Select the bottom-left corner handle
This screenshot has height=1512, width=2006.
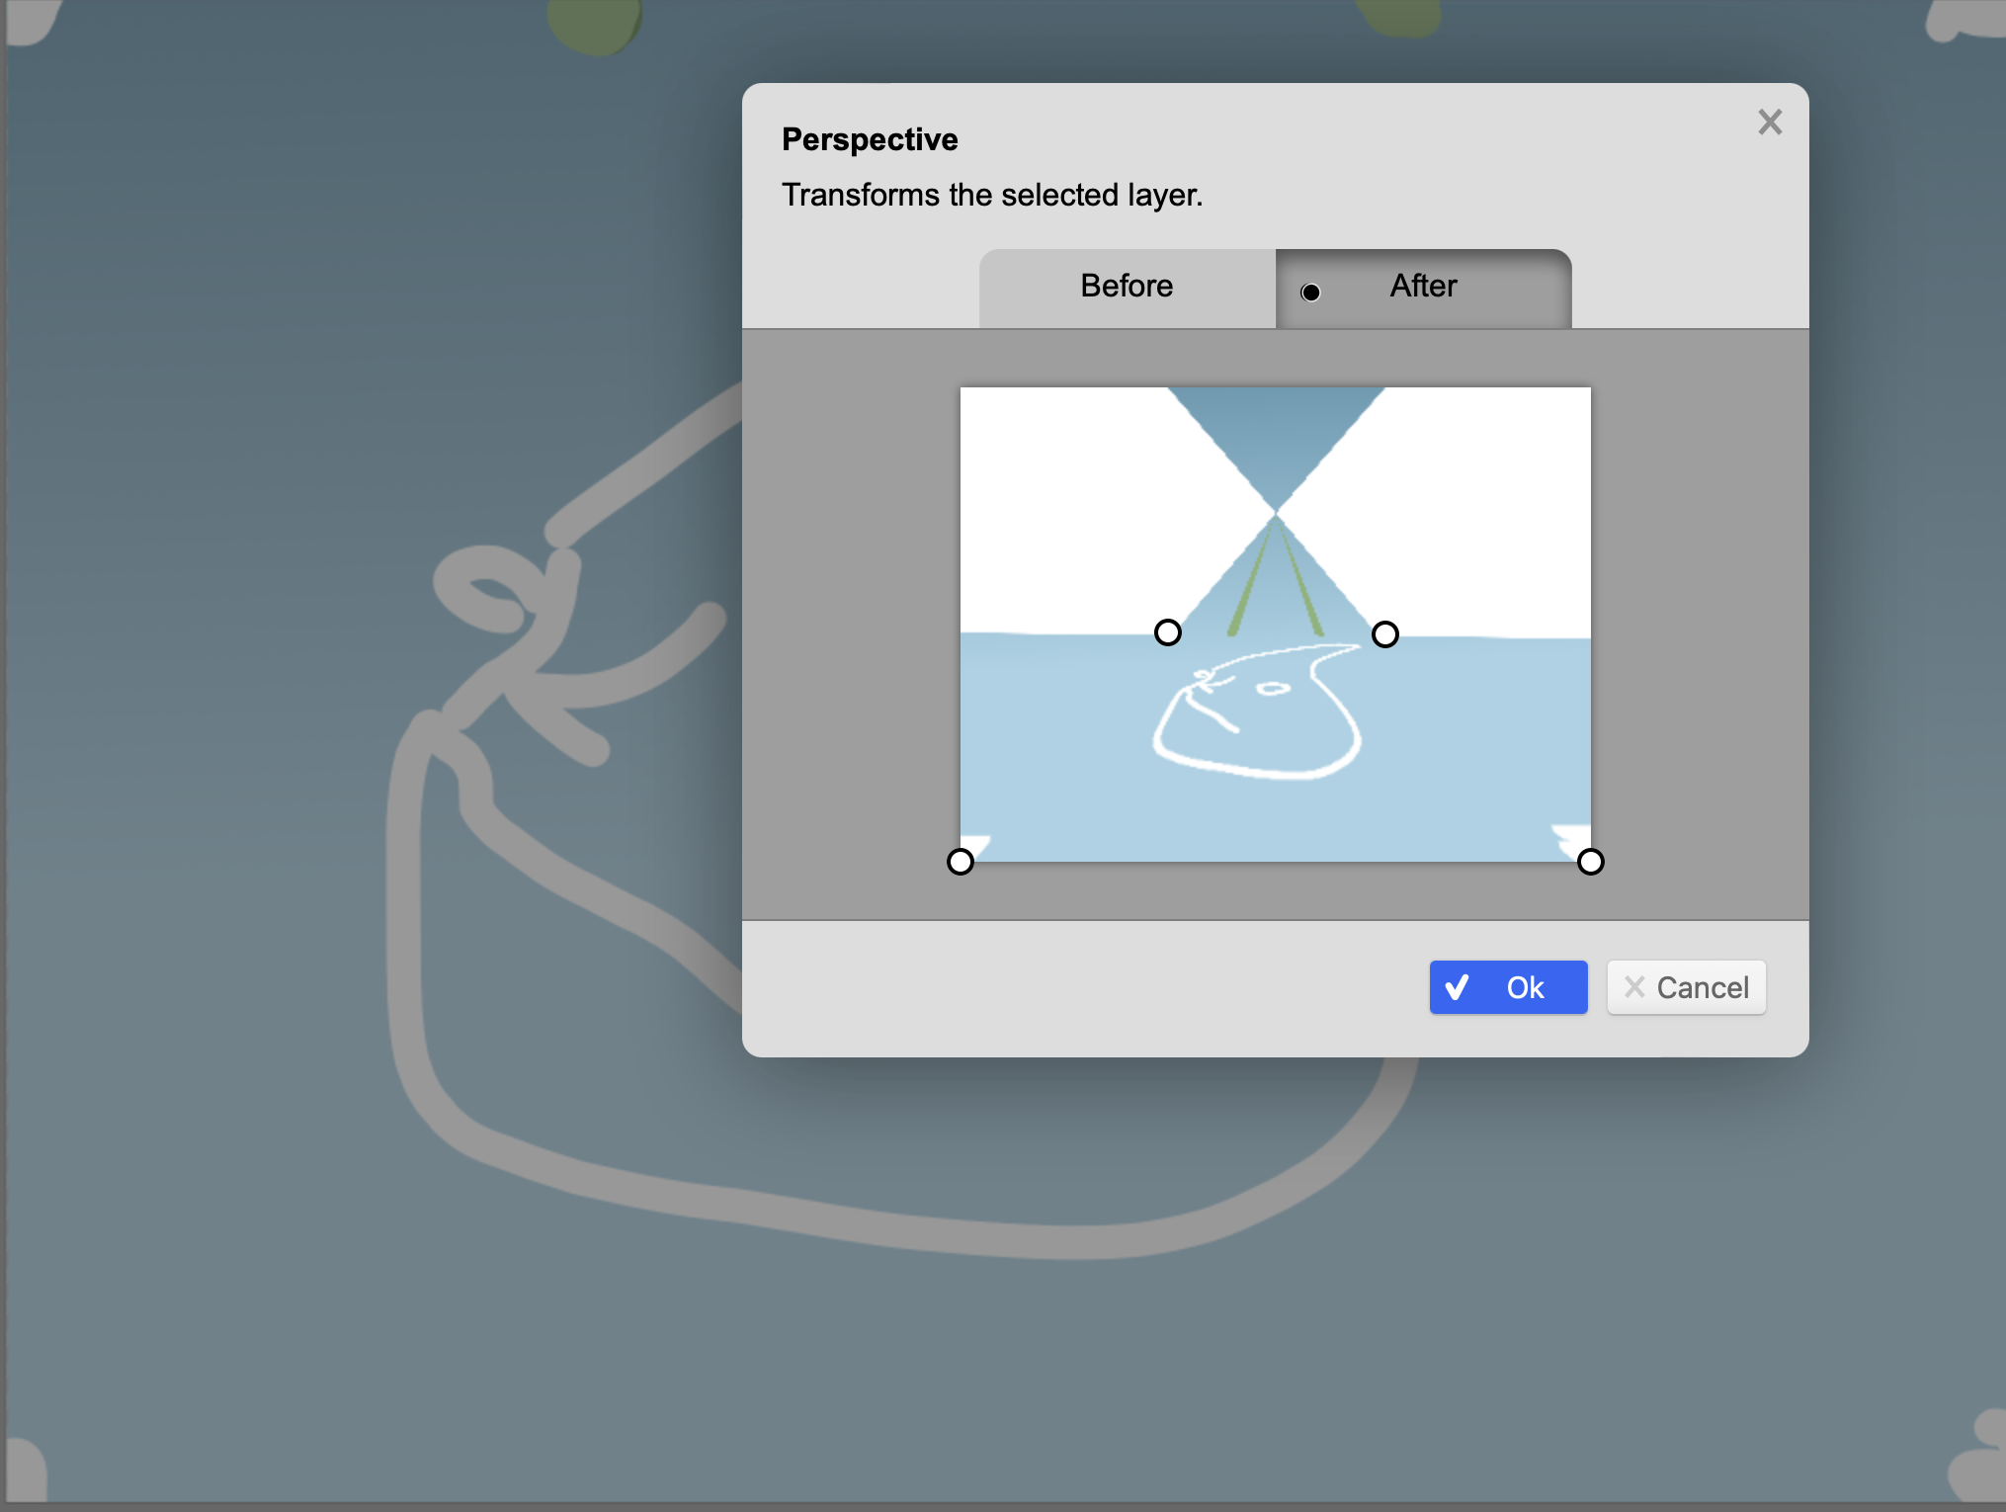click(961, 862)
